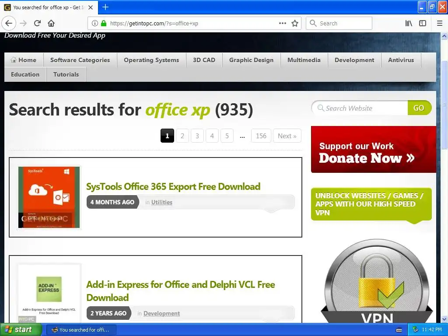The image size is (448, 336).
Task: Reload the current page
Action: click(38, 24)
